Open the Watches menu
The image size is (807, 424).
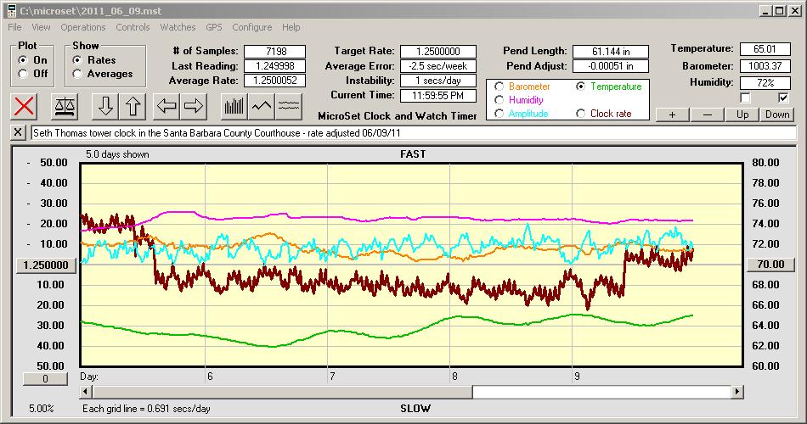(x=178, y=27)
